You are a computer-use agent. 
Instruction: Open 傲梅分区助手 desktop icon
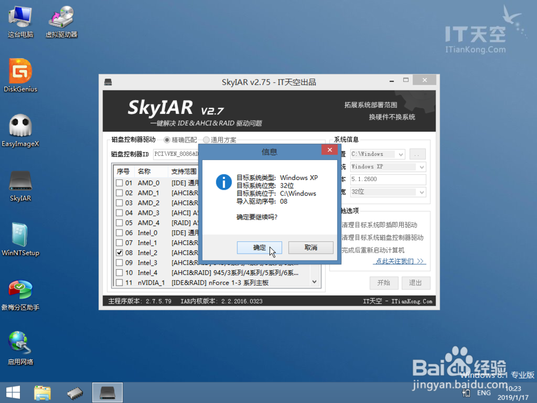coord(20,294)
